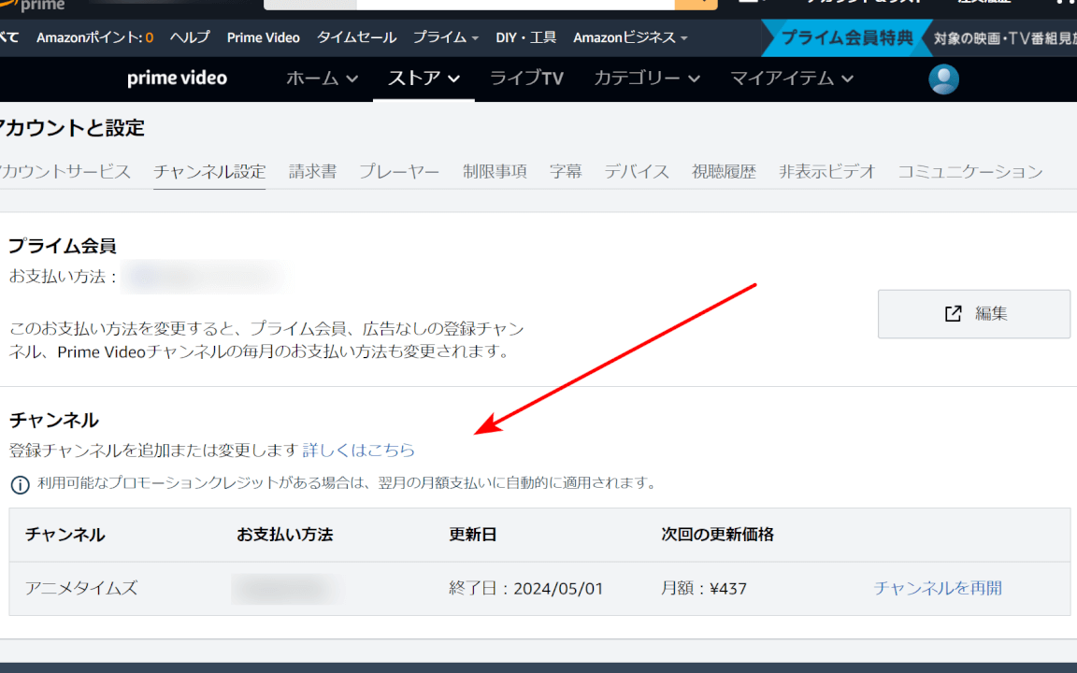Click チャンネルを再開 link
This screenshot has width=1077, height=673.
click(938, 589)
